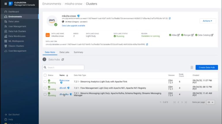
Task: Switch to the Summary tab
Action: tap(78, 52)
